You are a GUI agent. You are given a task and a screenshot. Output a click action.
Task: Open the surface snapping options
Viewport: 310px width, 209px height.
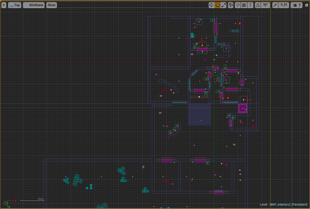[x=237, y=5]
